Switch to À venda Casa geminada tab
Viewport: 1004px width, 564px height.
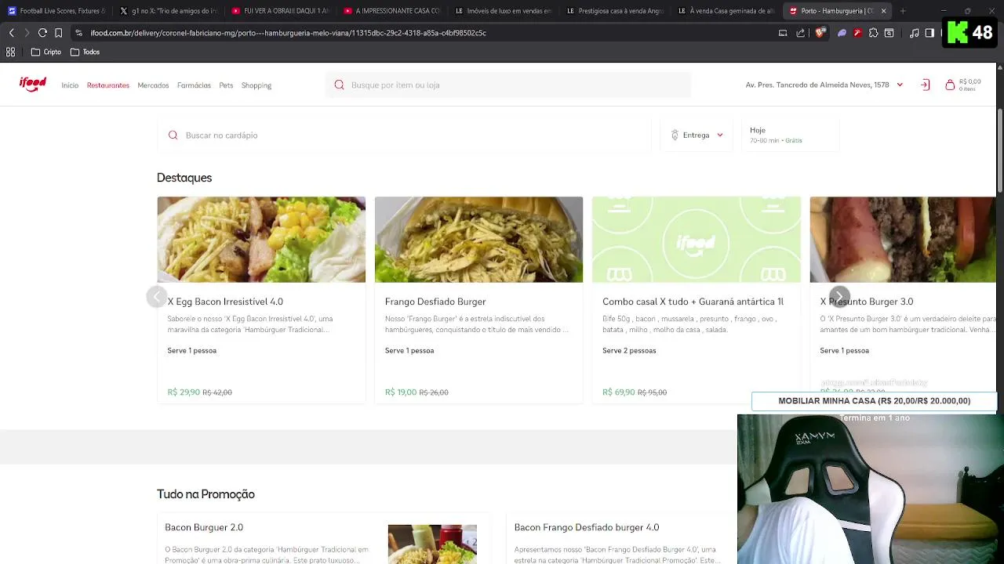tap(726, 11)
